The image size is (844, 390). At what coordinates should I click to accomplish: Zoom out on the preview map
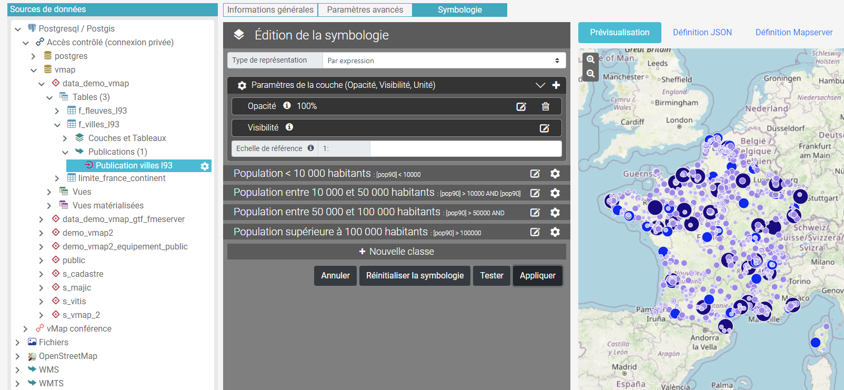pyautogui.click(x=591, y=74)
